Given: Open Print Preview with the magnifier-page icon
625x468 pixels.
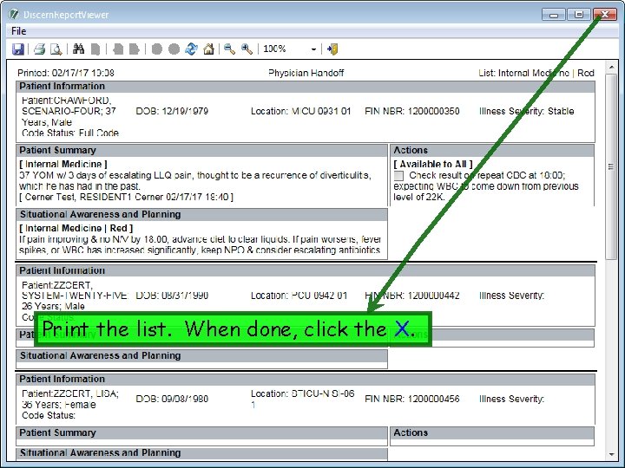Looking at the screenshot, I should pyautogui.click(x=56, y=49).
